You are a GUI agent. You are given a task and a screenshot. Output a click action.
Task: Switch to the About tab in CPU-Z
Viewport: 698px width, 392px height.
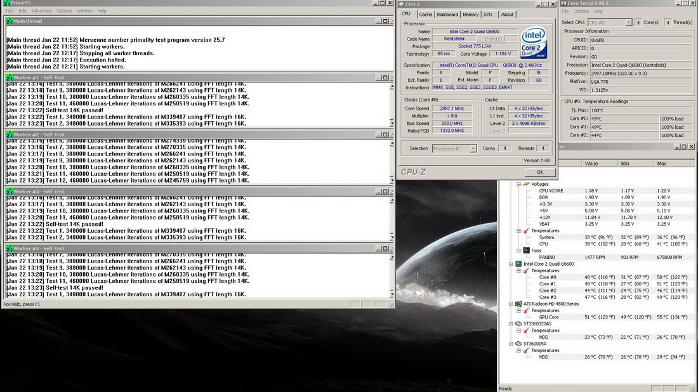(x=507, y=15)
